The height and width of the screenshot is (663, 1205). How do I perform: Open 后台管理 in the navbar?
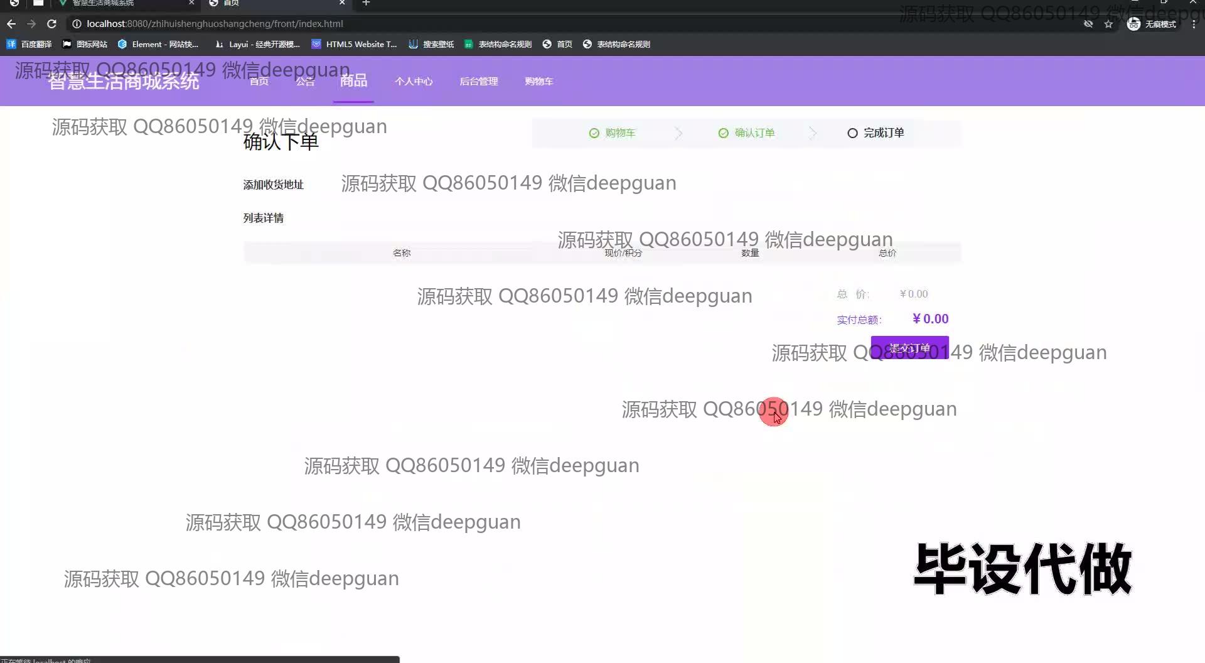tap(478, 81)
